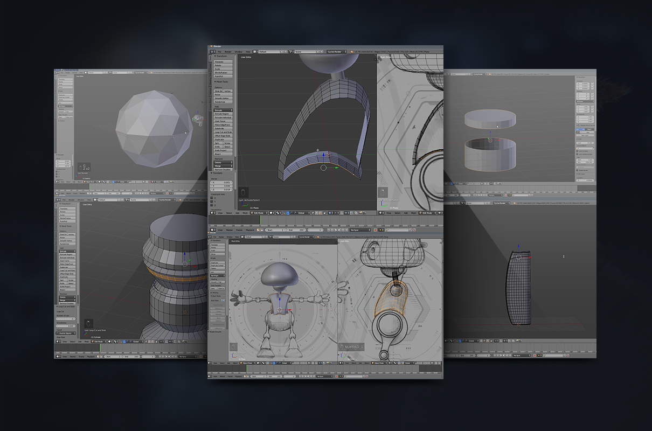The width and height of the screenshot is (652, 431).
Task: Open the Merge dropdown in the arch-mesh window's tool shelf
Action: pos(223,166)
